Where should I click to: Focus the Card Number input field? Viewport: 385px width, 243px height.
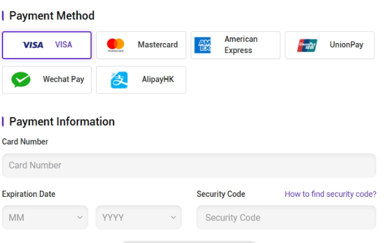(x=189, y=166)
